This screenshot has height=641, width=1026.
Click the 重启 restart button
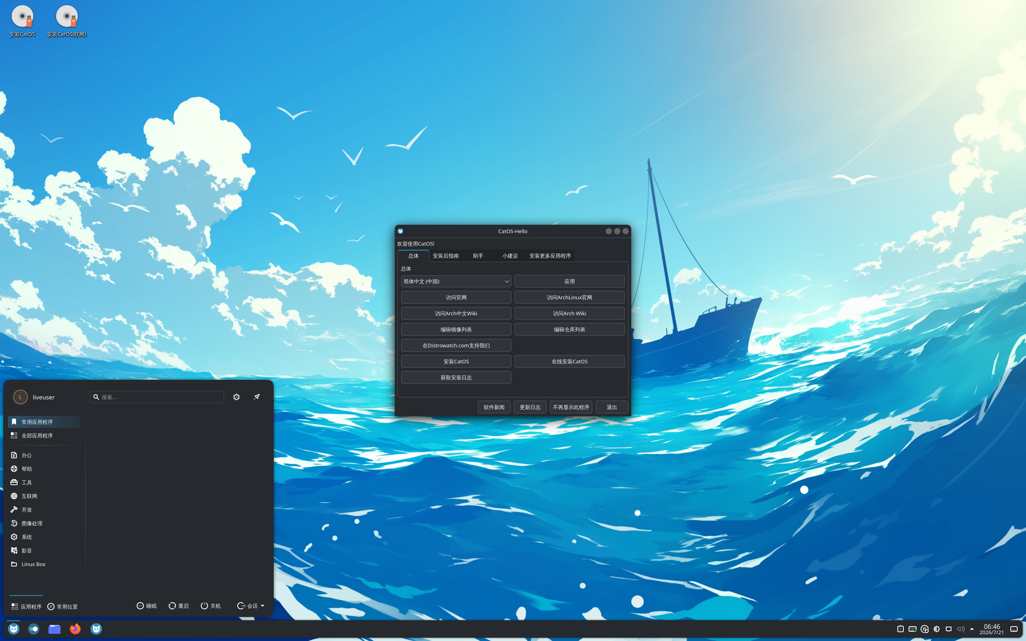point(178,606)
